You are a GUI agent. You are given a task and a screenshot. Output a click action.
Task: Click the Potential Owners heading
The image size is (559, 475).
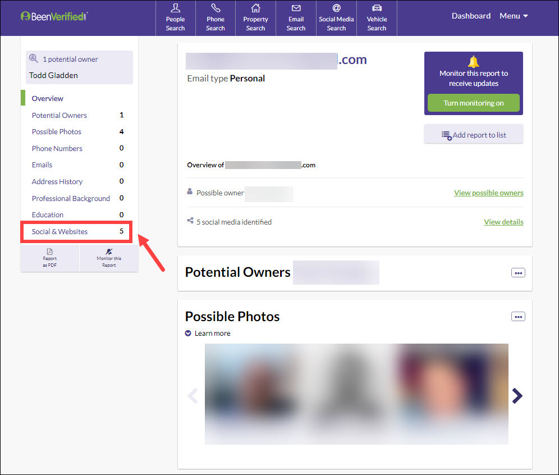(238, 272)
